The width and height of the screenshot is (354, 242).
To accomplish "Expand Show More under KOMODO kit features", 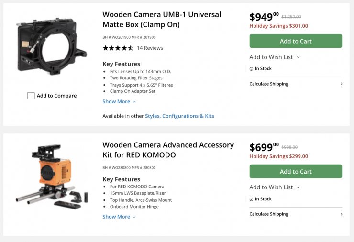I will coord(119,217).
